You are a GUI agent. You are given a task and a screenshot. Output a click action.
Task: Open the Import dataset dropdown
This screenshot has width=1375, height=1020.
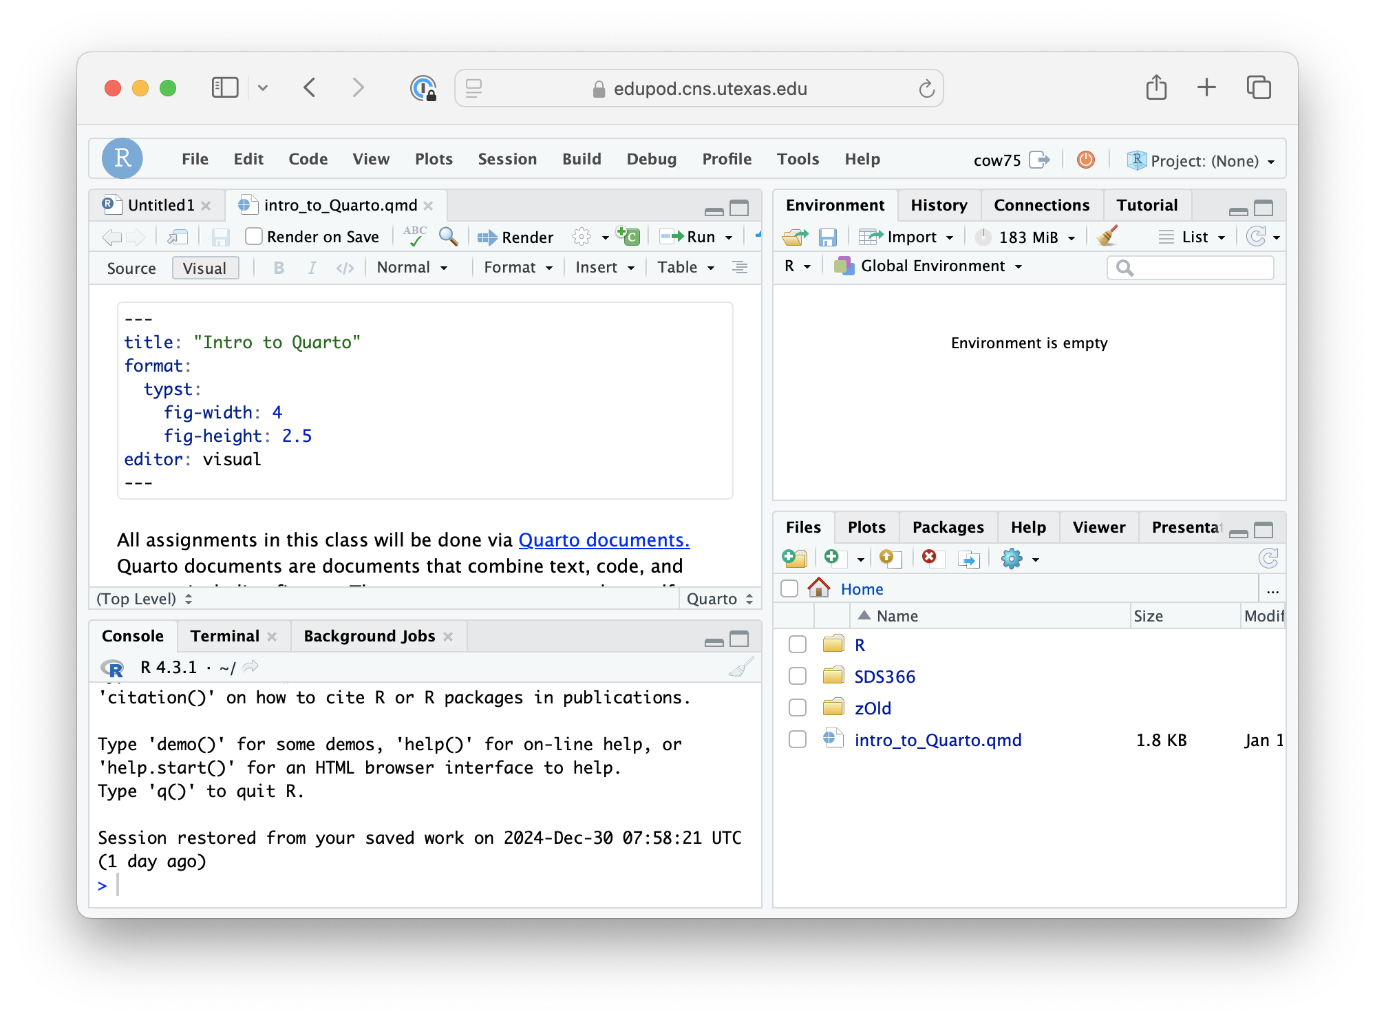[x=908, y=237]
